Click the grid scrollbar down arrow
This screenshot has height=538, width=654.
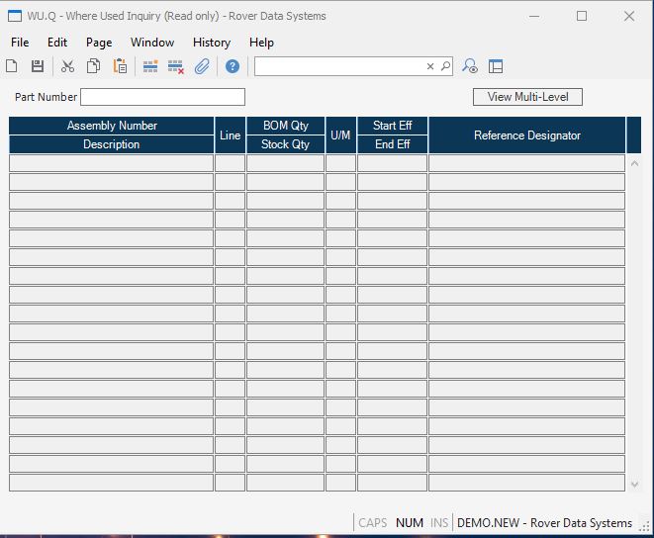pos(634,484)
